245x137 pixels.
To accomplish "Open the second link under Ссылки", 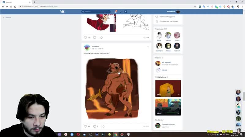I will 161,70.
